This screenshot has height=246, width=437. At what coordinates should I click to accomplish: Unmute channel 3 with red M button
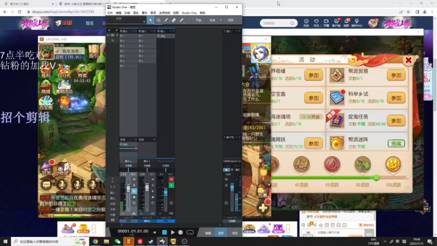[x=171, y=179]
